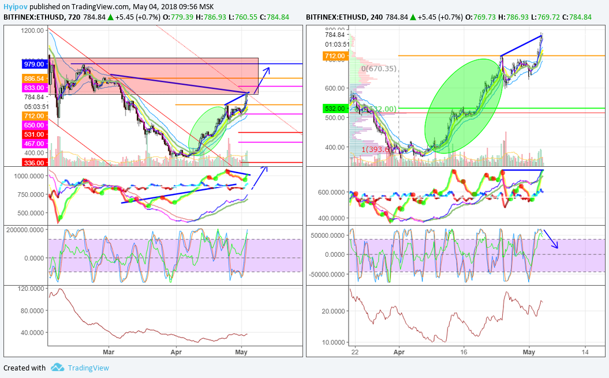
Task: Click the Mar date on time axis
Action: 109,352
